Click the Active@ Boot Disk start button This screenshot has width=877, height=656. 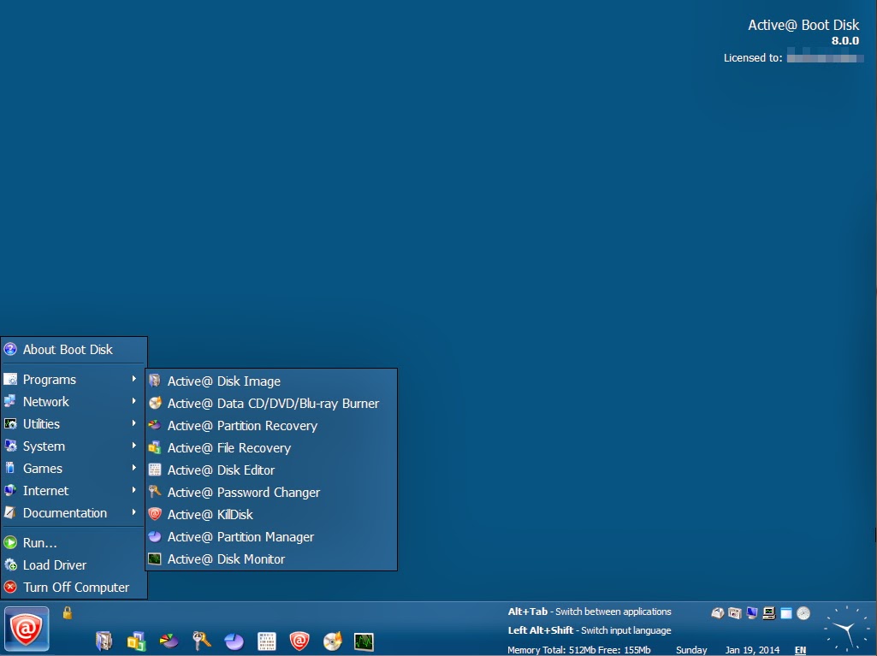27,630
